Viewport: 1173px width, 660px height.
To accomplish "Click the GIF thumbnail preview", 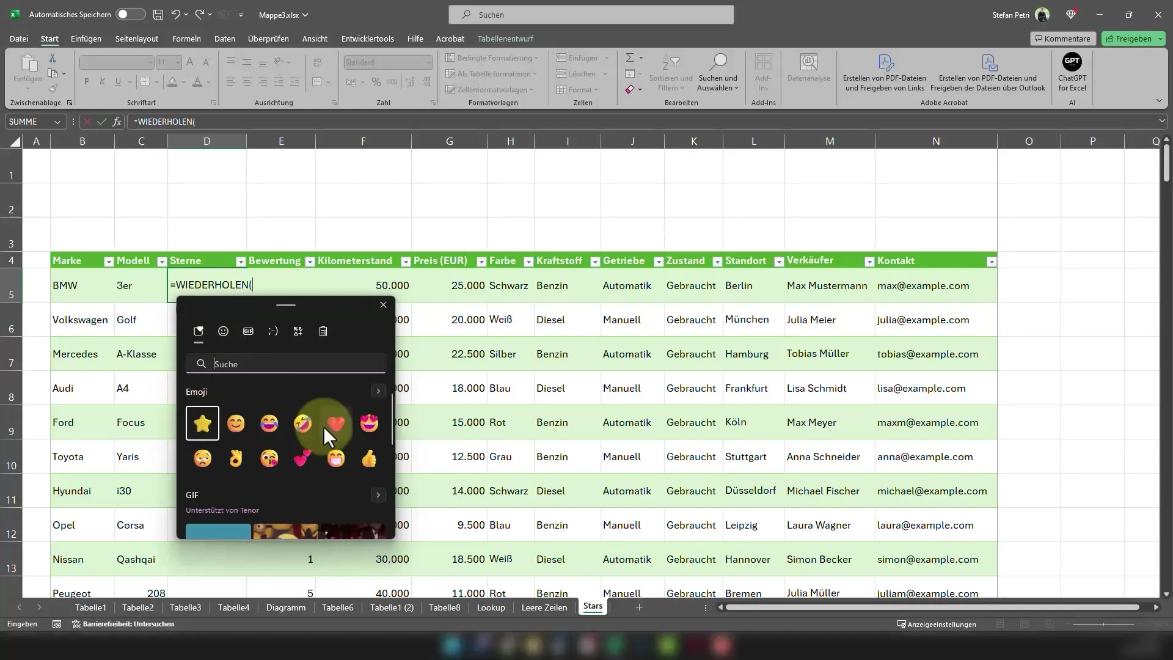I will coord(218,530).
